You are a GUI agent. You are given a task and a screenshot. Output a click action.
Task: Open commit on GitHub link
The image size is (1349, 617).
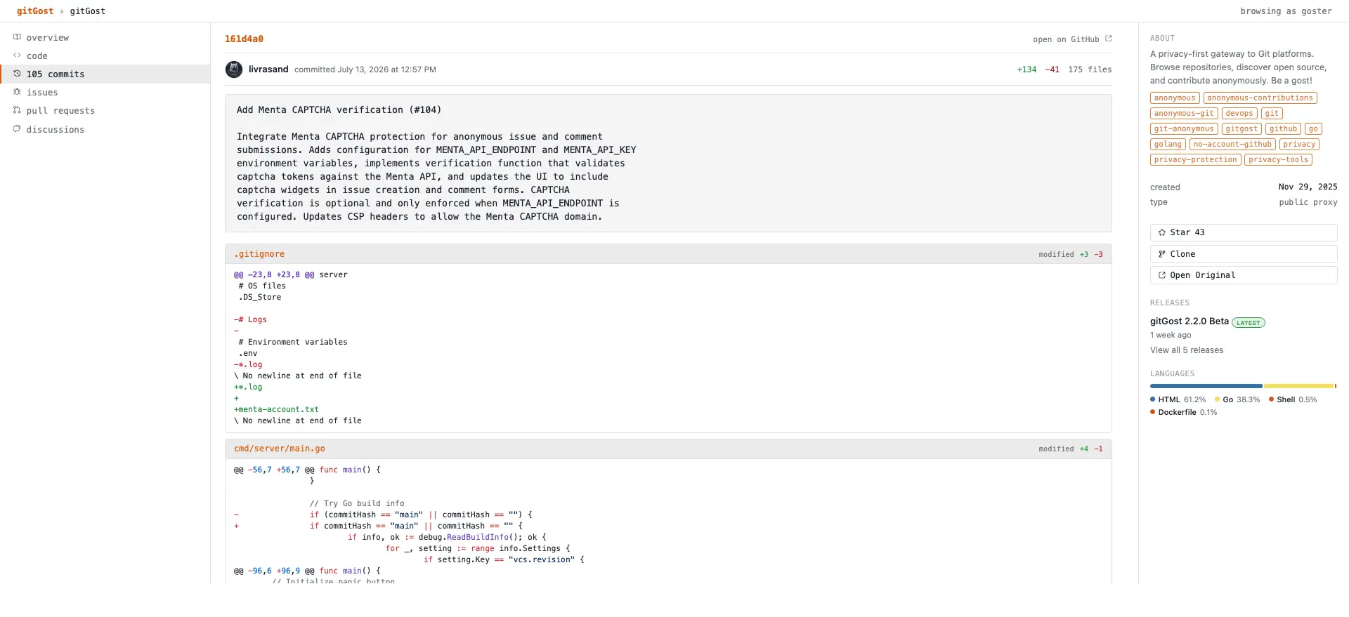click(x=1072, y=39)
